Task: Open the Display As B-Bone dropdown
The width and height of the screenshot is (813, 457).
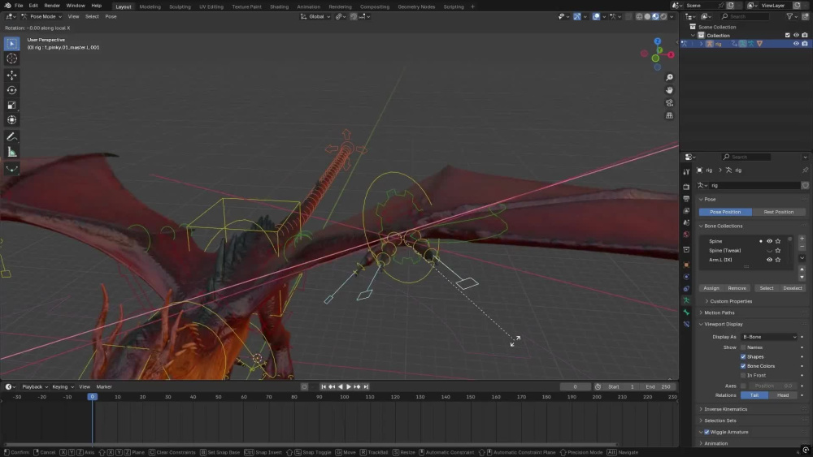Action: pos(769,337)
